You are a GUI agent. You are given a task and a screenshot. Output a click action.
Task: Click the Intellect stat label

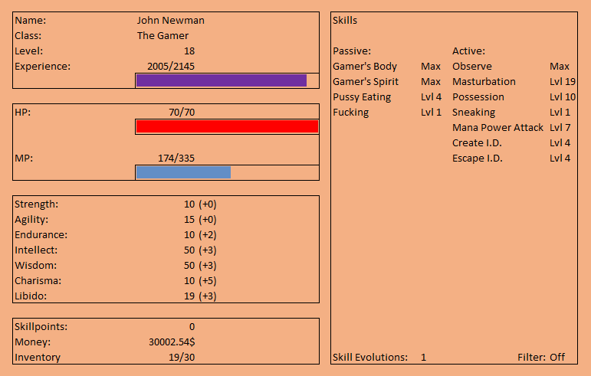click(36, 250)
